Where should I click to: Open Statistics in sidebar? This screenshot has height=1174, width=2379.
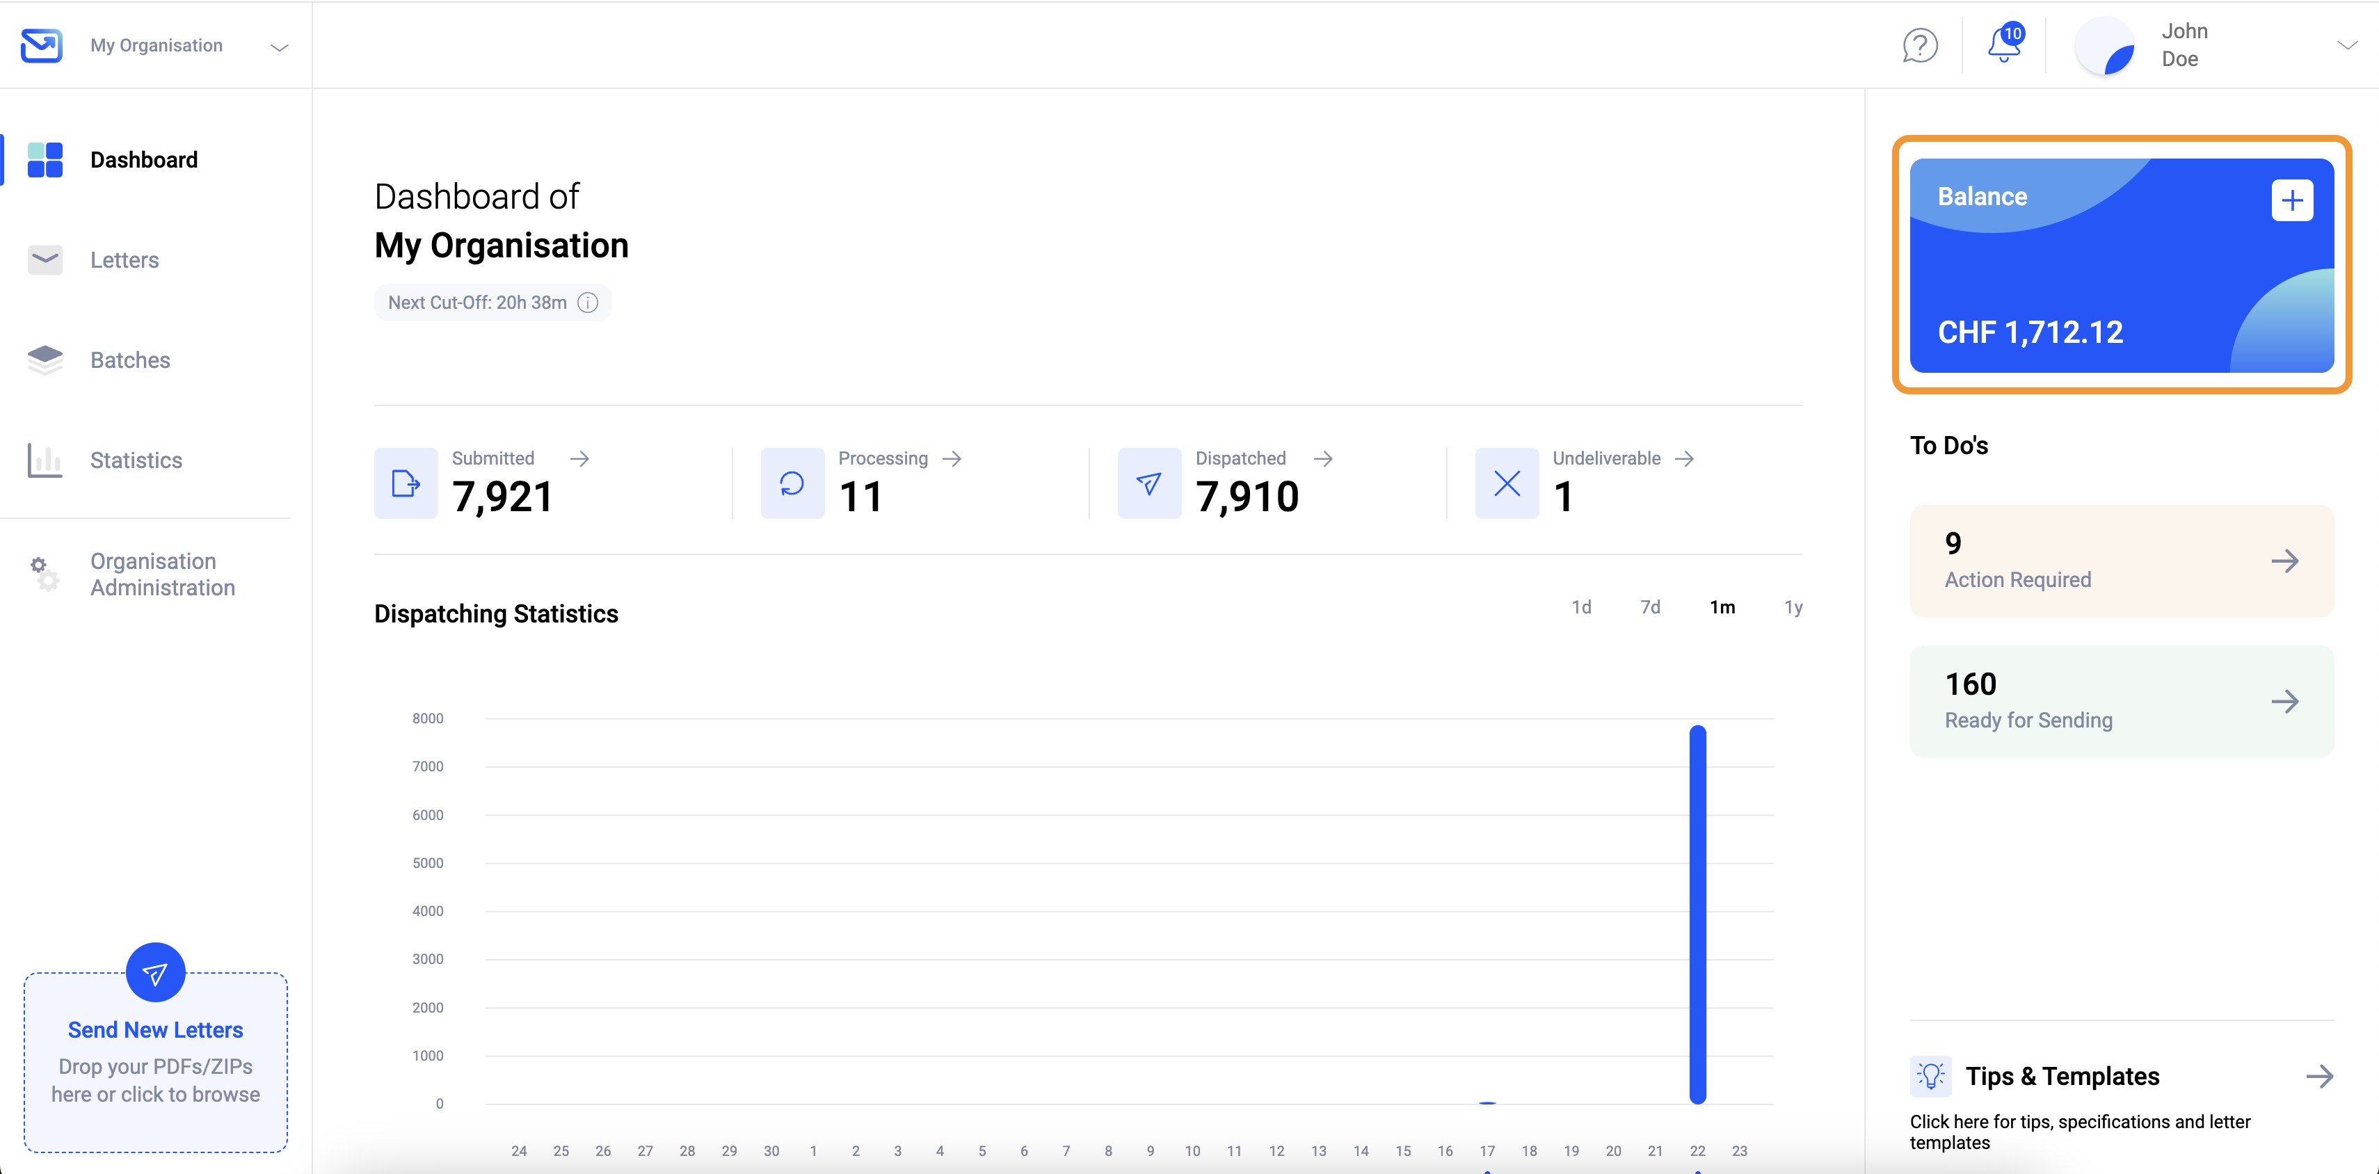click(136, 460)
